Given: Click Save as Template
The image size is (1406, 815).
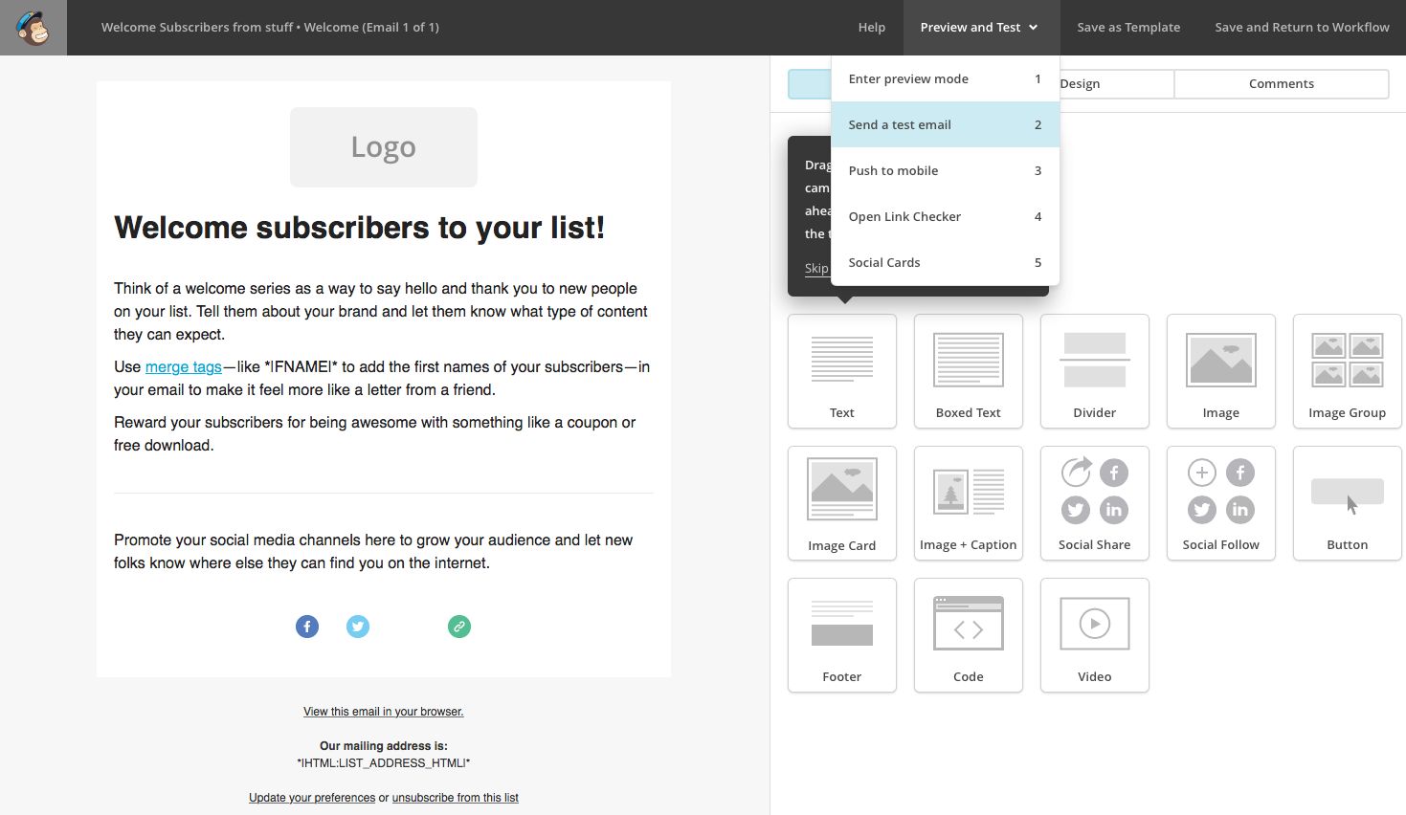Looking at the screenshot, I should [x=1128, y=28].
